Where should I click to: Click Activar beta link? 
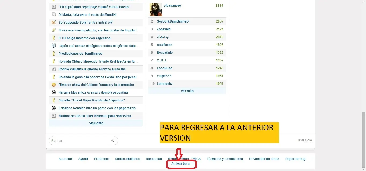coord(180,163)
